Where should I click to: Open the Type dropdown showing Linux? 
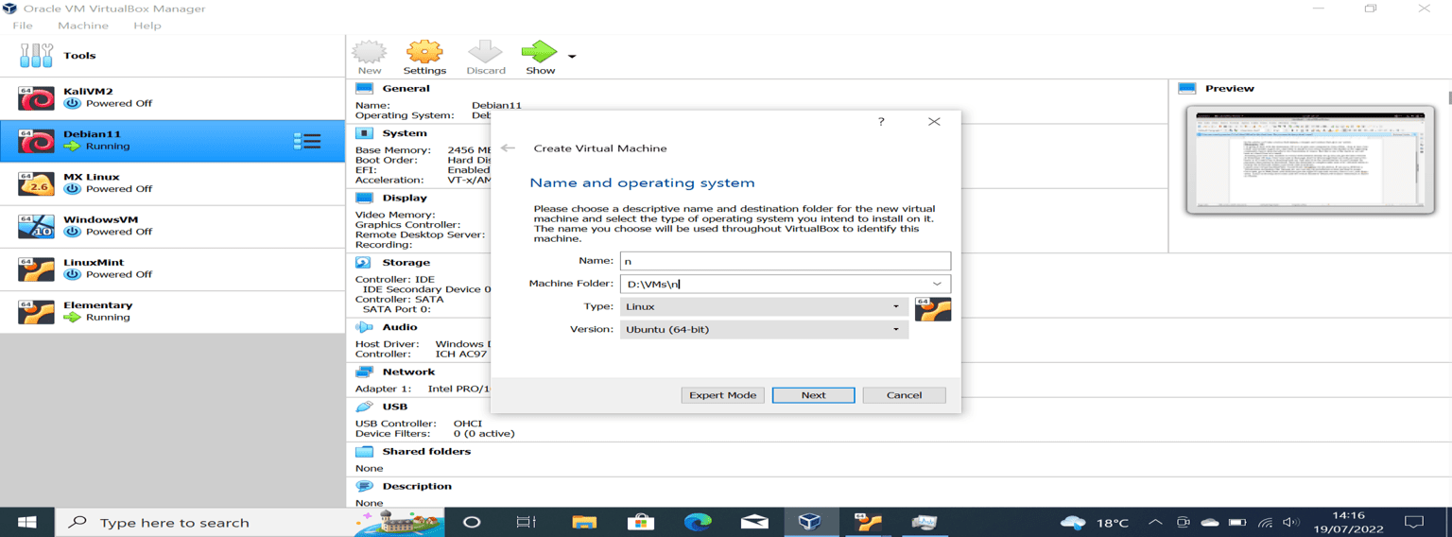(764, 306)
